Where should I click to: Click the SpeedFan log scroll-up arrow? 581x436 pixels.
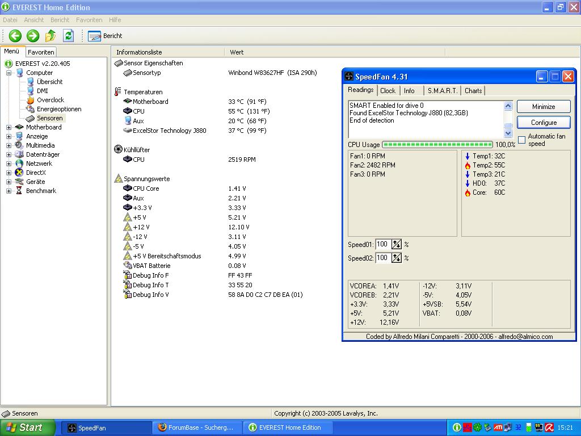coord(508,106)
